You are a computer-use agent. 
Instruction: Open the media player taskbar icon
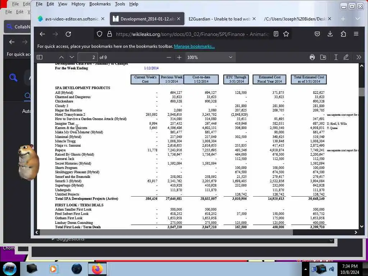(53, 269)
